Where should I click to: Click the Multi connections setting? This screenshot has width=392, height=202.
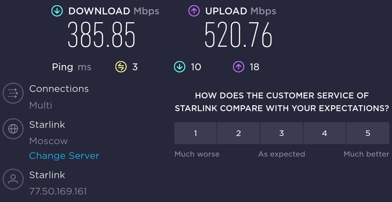click(x=41, y=105)
